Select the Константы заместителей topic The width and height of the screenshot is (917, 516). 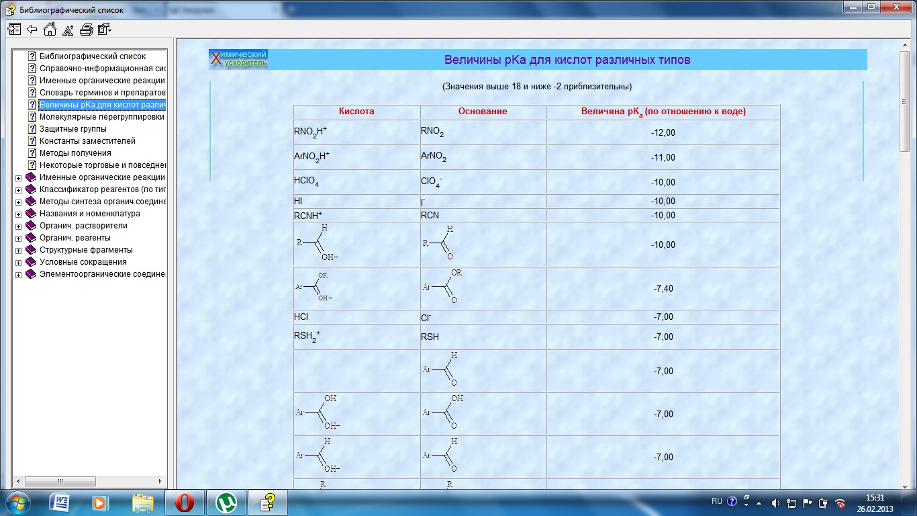pyautogui.click(x=87, y=141)
